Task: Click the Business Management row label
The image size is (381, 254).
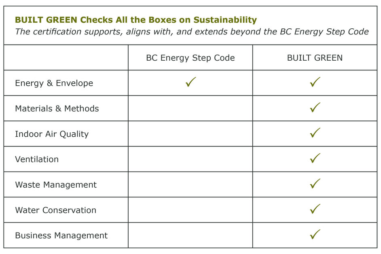Action: (61, 236)
